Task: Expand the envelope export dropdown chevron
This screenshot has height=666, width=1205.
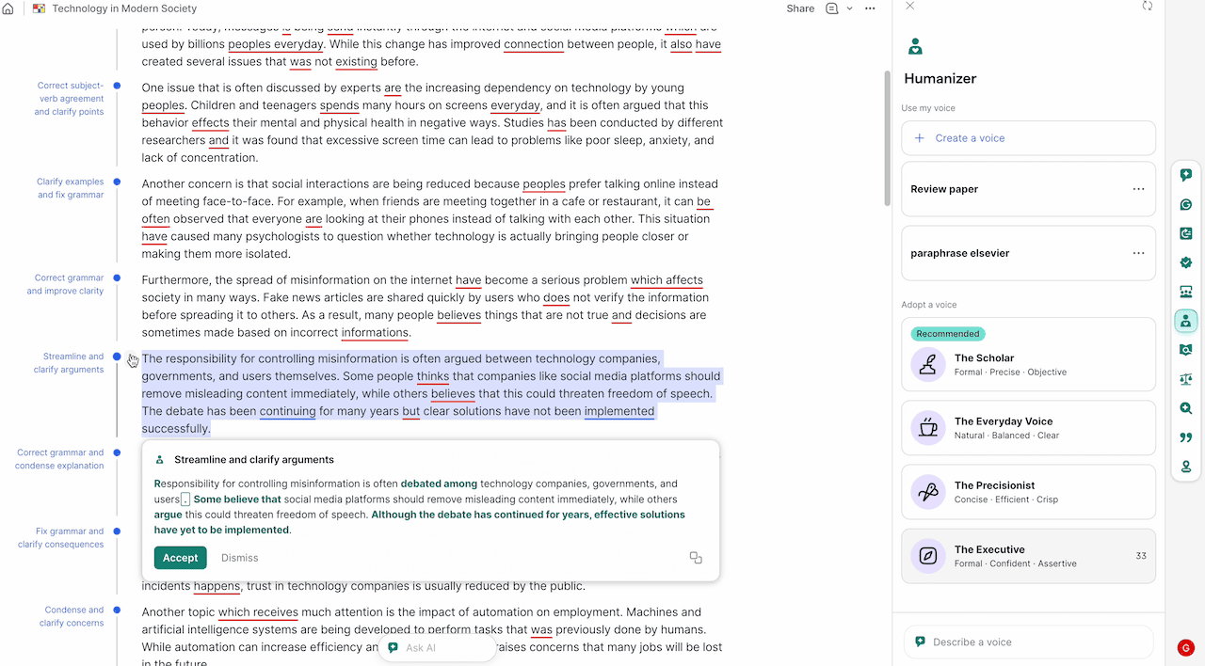Action: pos(849,8)
